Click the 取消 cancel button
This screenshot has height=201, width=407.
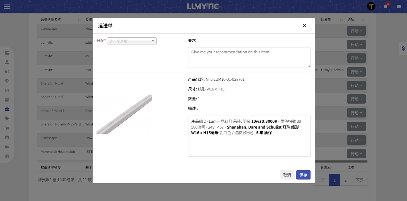tap(287, 175)
